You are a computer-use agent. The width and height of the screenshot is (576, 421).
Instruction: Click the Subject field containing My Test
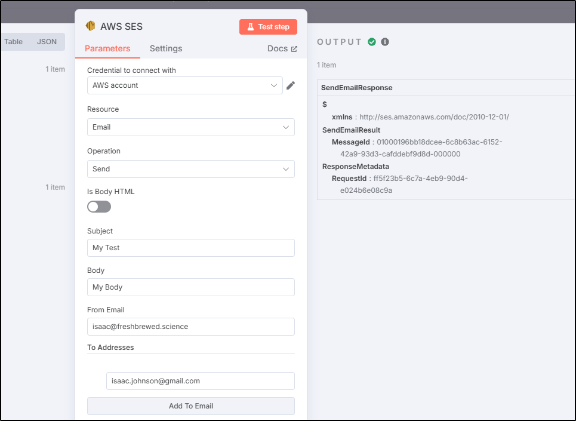[x=190, y=248]
